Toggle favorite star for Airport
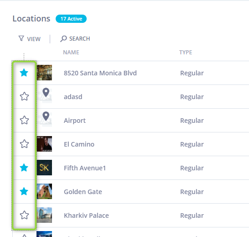This screenshot has height=237, width=249. [24, 120]
